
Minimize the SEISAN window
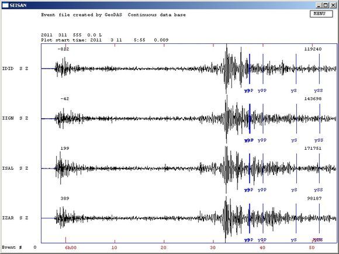[x=320, y=5]
